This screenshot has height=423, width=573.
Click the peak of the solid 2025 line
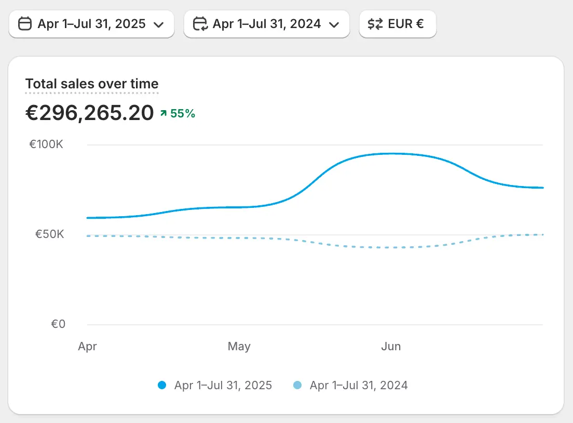pyautogui.click(x=392, y=153)
